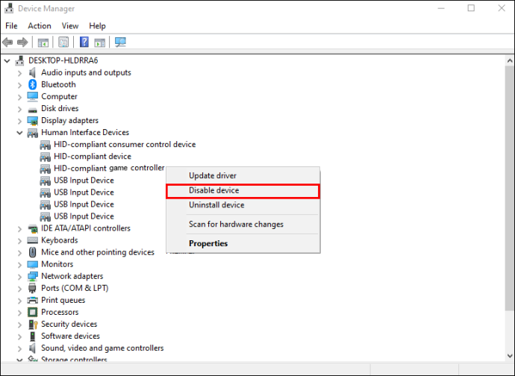Screen dimensions: 515x376
Task: Click the scrollbar down arrow
Action: pyautogui.click(x=510, y=356)
